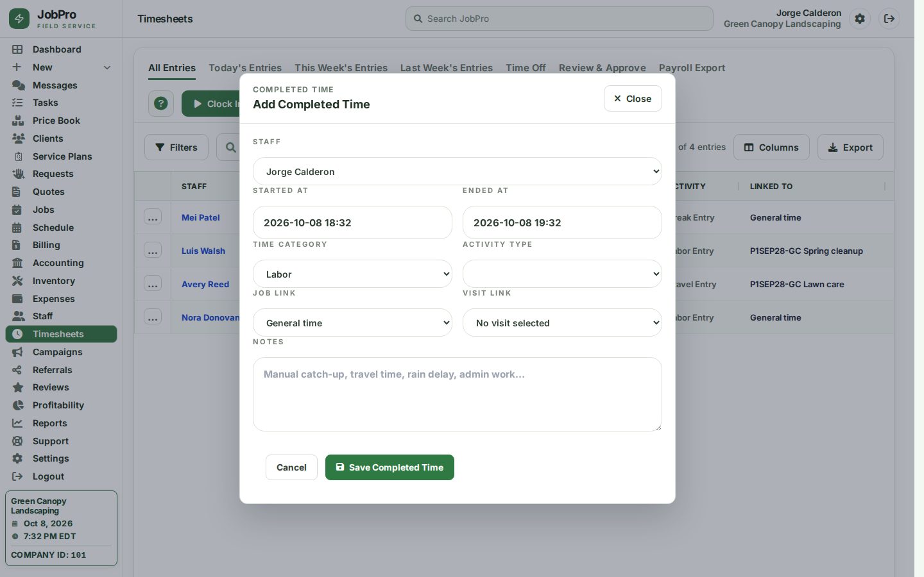The width and height of the screenshot is (924, 577).
Task: Open the Visit Link dropdown
Action: pos(562,322)
